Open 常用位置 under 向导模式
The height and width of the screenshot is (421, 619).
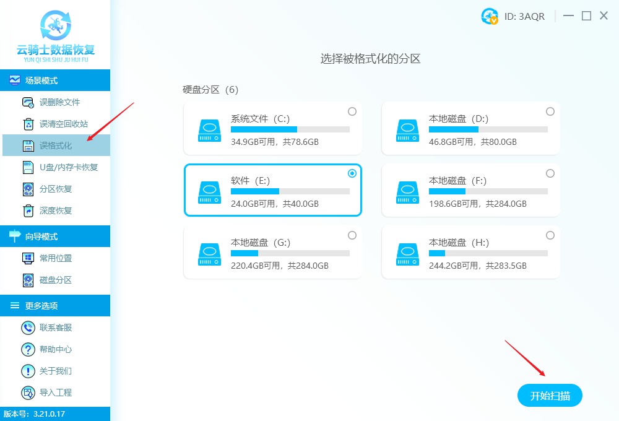point(56,258)
